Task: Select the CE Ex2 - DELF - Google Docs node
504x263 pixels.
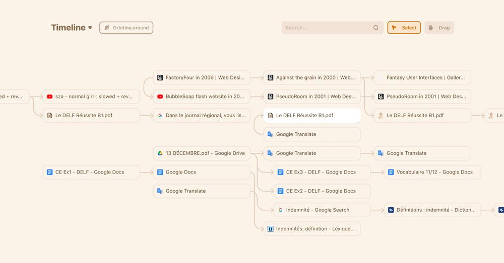Action: coord(322,191)
